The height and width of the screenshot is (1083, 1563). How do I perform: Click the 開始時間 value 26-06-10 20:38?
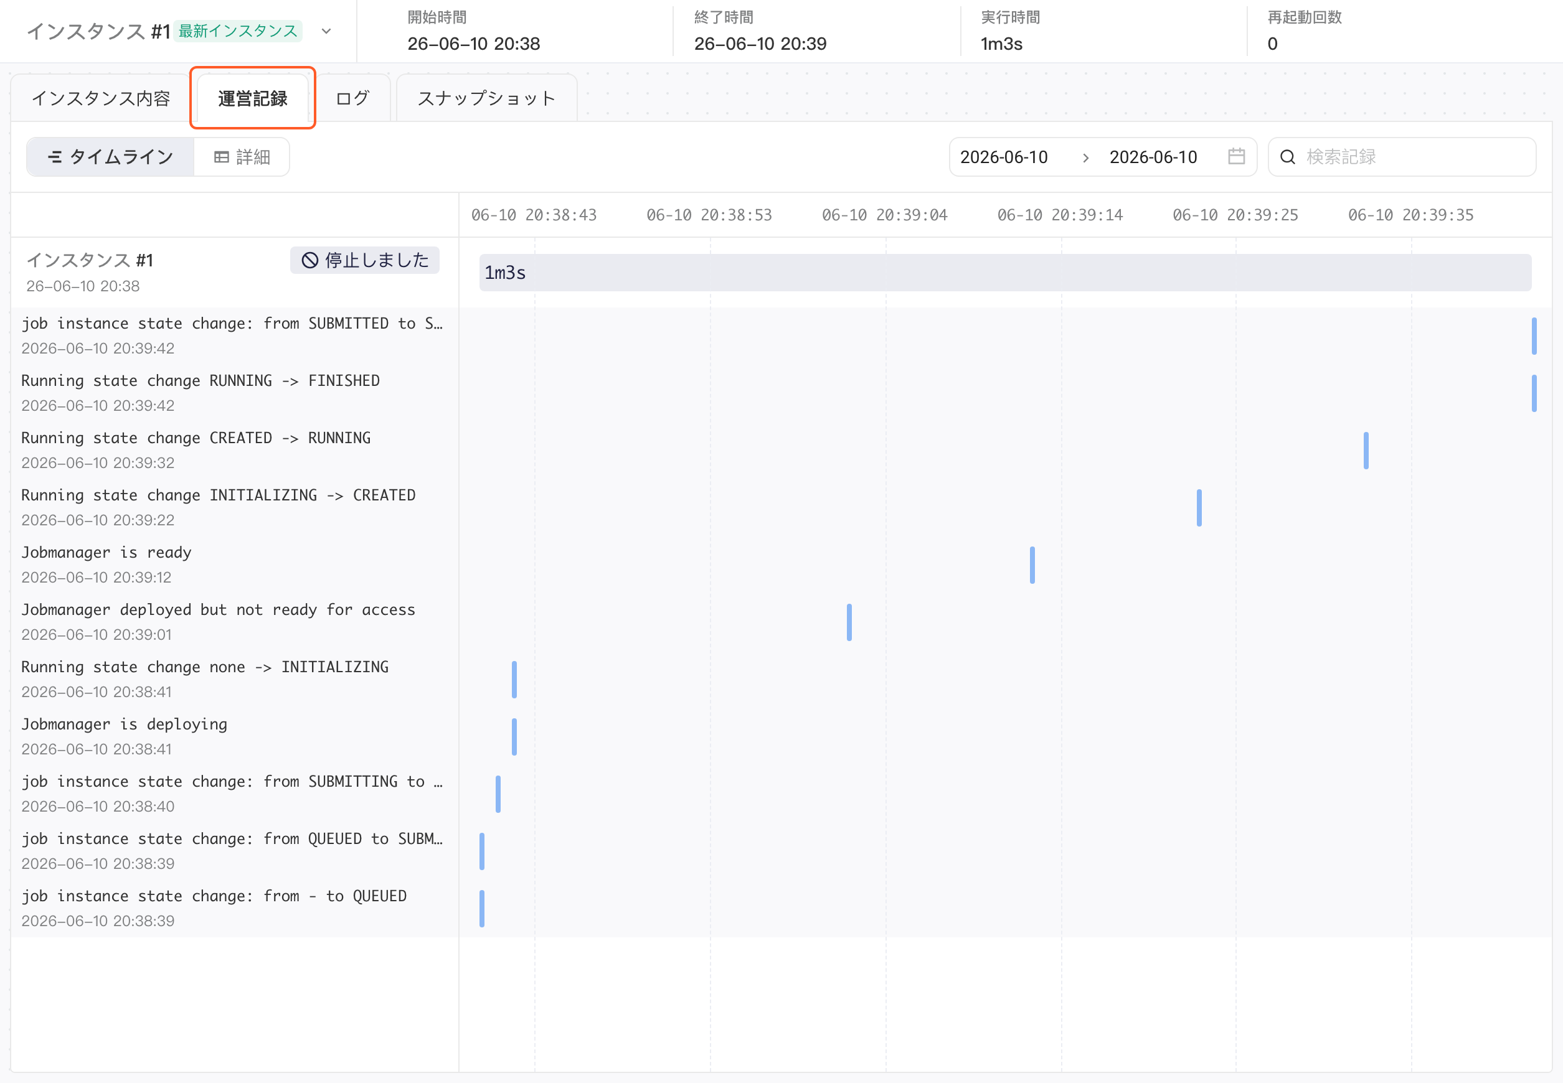click(x=474, y=44)
